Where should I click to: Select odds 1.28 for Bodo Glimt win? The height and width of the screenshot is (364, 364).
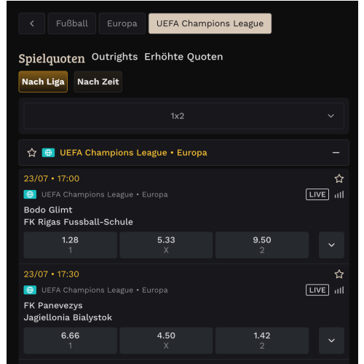click(x=70, y=245)
